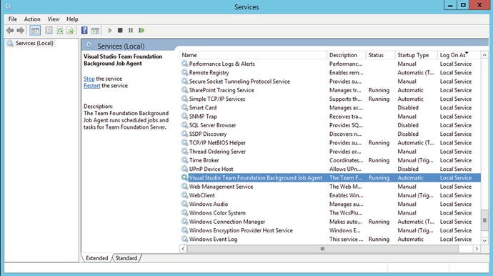The height and width of the screenshot is (276, 493).
Task: Open the blue Help toolbar icon
Action: point(84,30)
